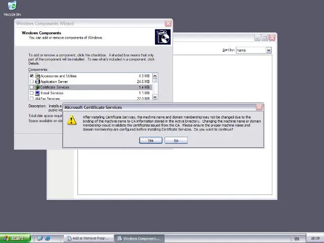324x243 pixels.
Task: Click the 4.5 MB size value
Action: point(144,76)
